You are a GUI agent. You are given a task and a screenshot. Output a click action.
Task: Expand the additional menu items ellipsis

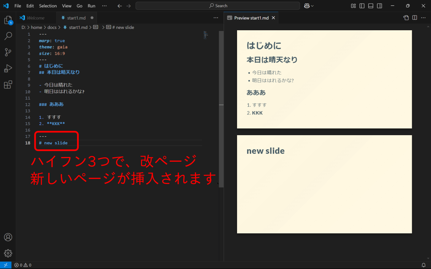104,6
